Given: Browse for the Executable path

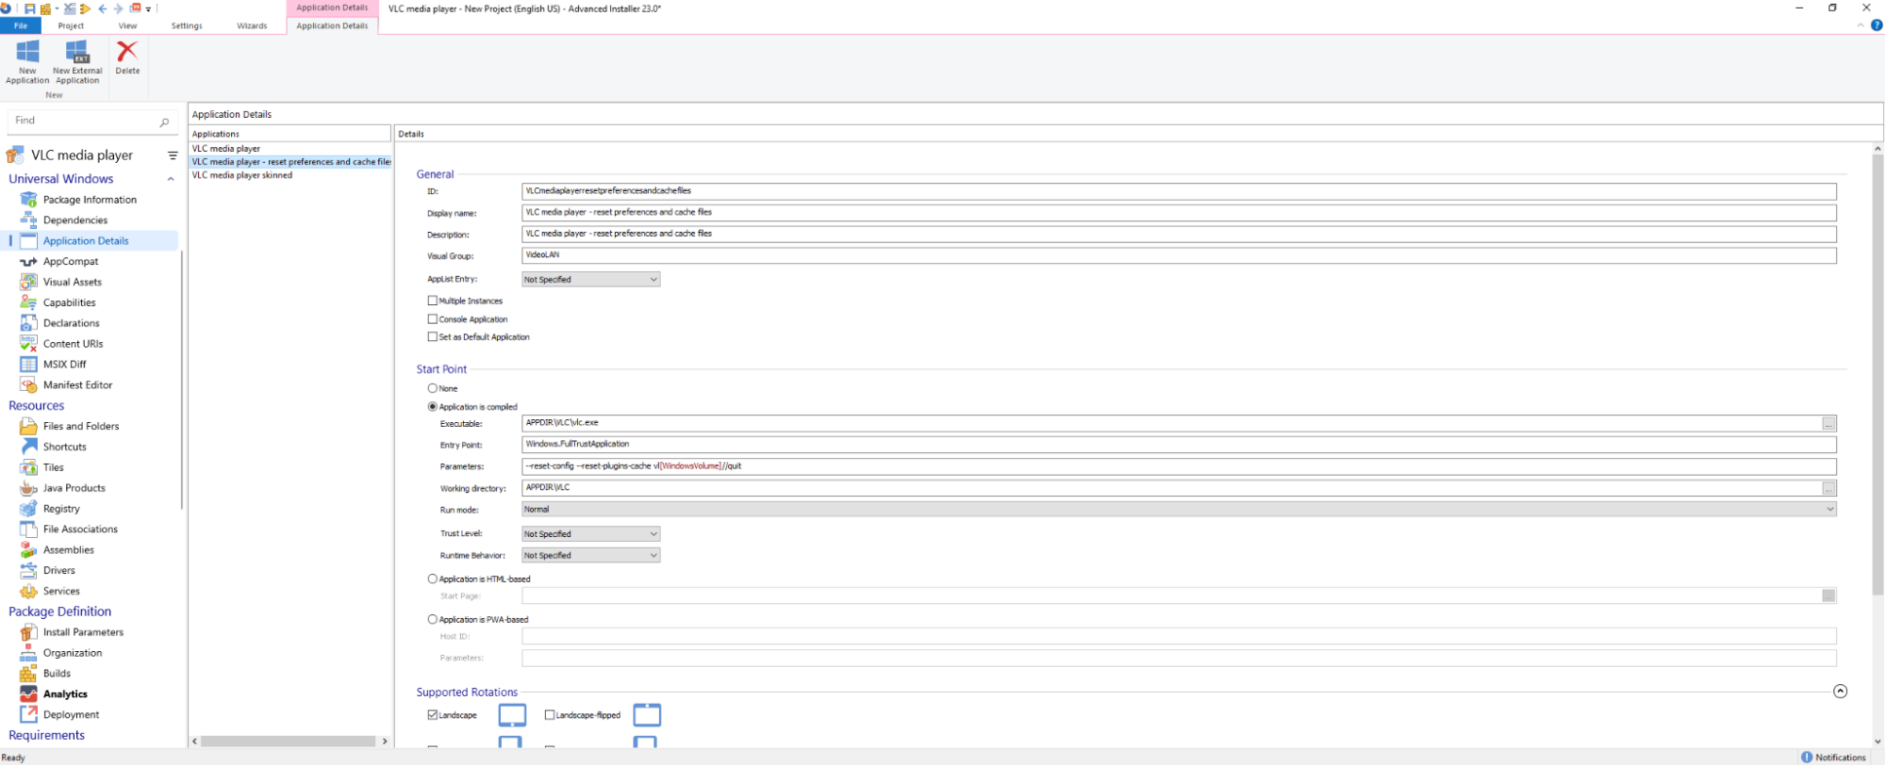Looking at the screenshot, I should (1828, 424).
